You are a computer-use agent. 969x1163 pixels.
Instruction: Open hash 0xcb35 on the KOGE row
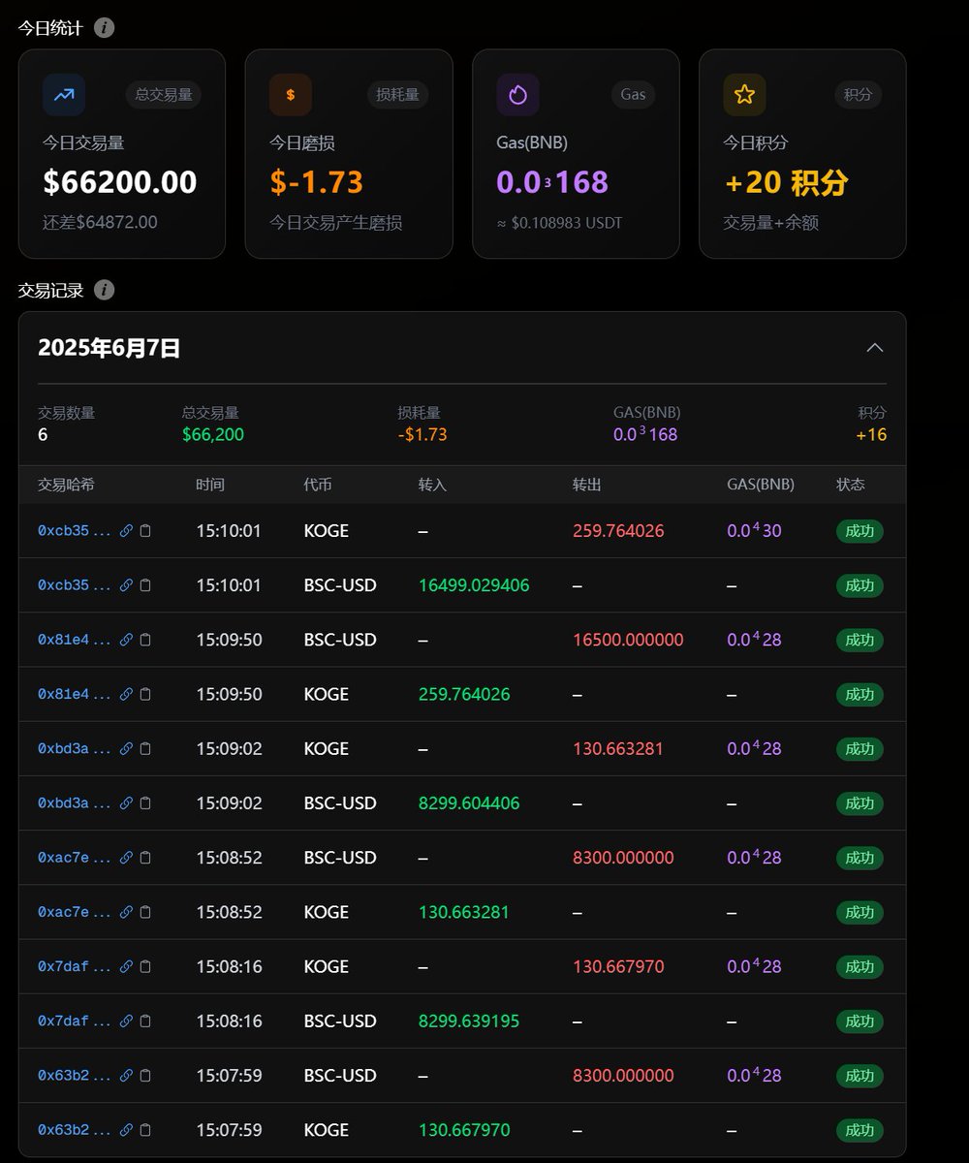click(75, 531)
